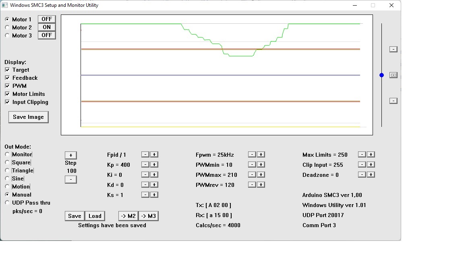This screenshot has width=464, height=261.
Task: Click the 'Settings have been saved' status text
Action: 112,225
